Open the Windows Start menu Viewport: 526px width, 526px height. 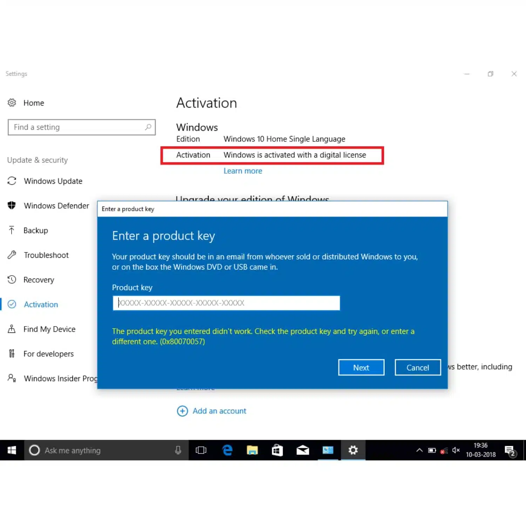click(12, 450)
